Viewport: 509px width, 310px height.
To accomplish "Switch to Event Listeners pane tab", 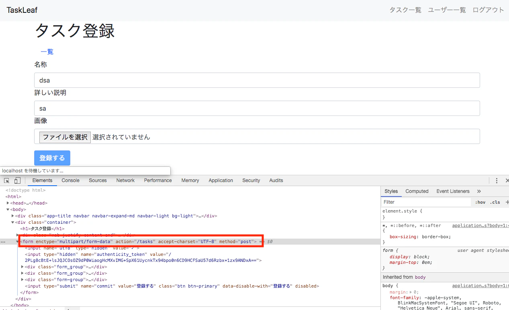I will point(453,191).
